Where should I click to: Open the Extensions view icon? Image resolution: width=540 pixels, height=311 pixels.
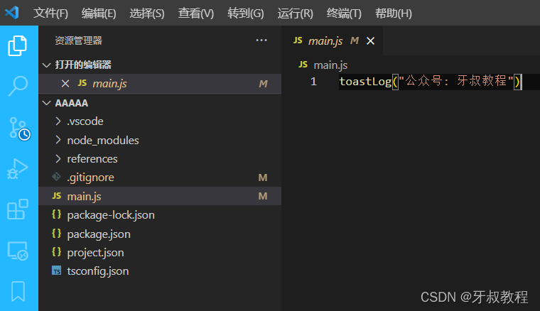tap(17, 209)
